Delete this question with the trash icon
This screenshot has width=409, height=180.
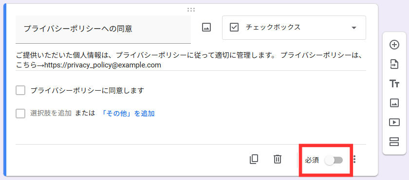click(x=277, y=159)
